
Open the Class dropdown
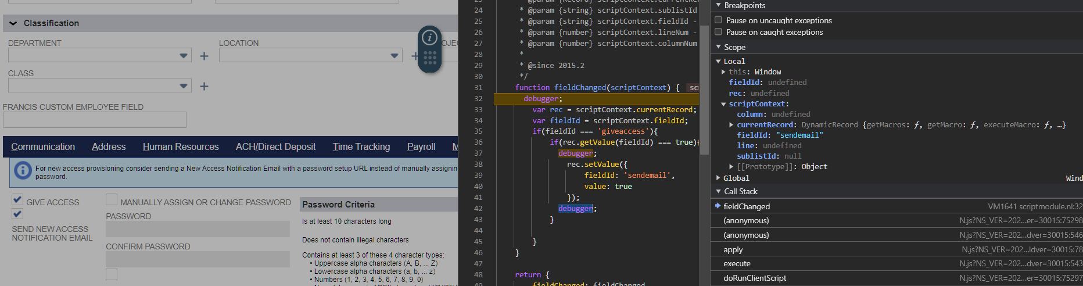click(x=184, y=86)
